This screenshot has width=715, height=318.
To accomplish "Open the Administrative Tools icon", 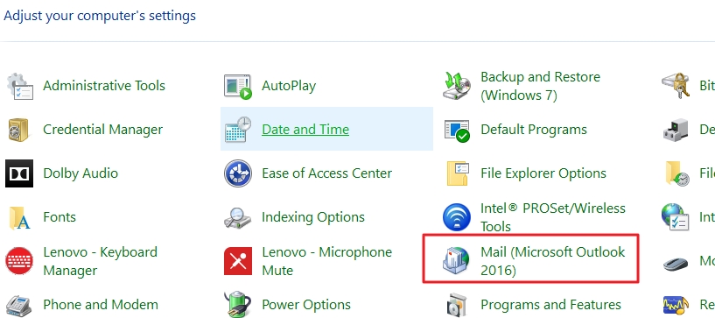I will (19, 86).
